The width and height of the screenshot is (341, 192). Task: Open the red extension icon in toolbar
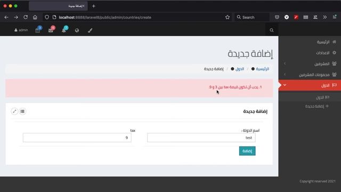click(296, 17)
